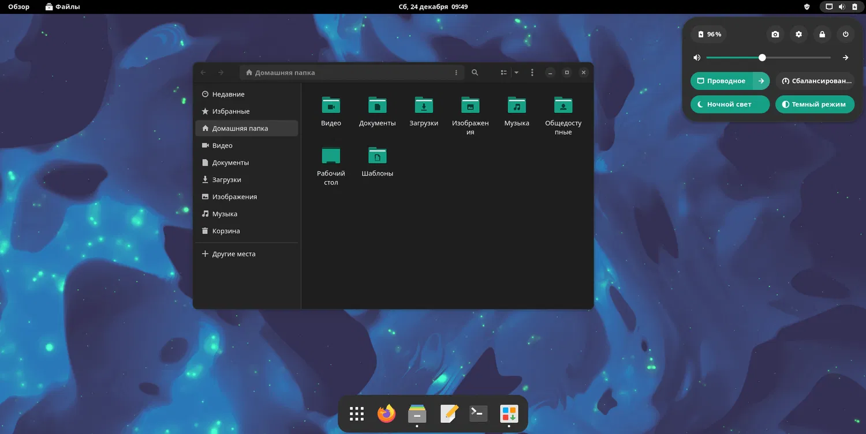Click the screenshot camera icon in quick settings

(x=775, y=35)
